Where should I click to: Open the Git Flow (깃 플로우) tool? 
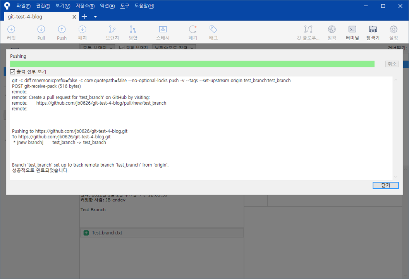coord(308,33)
